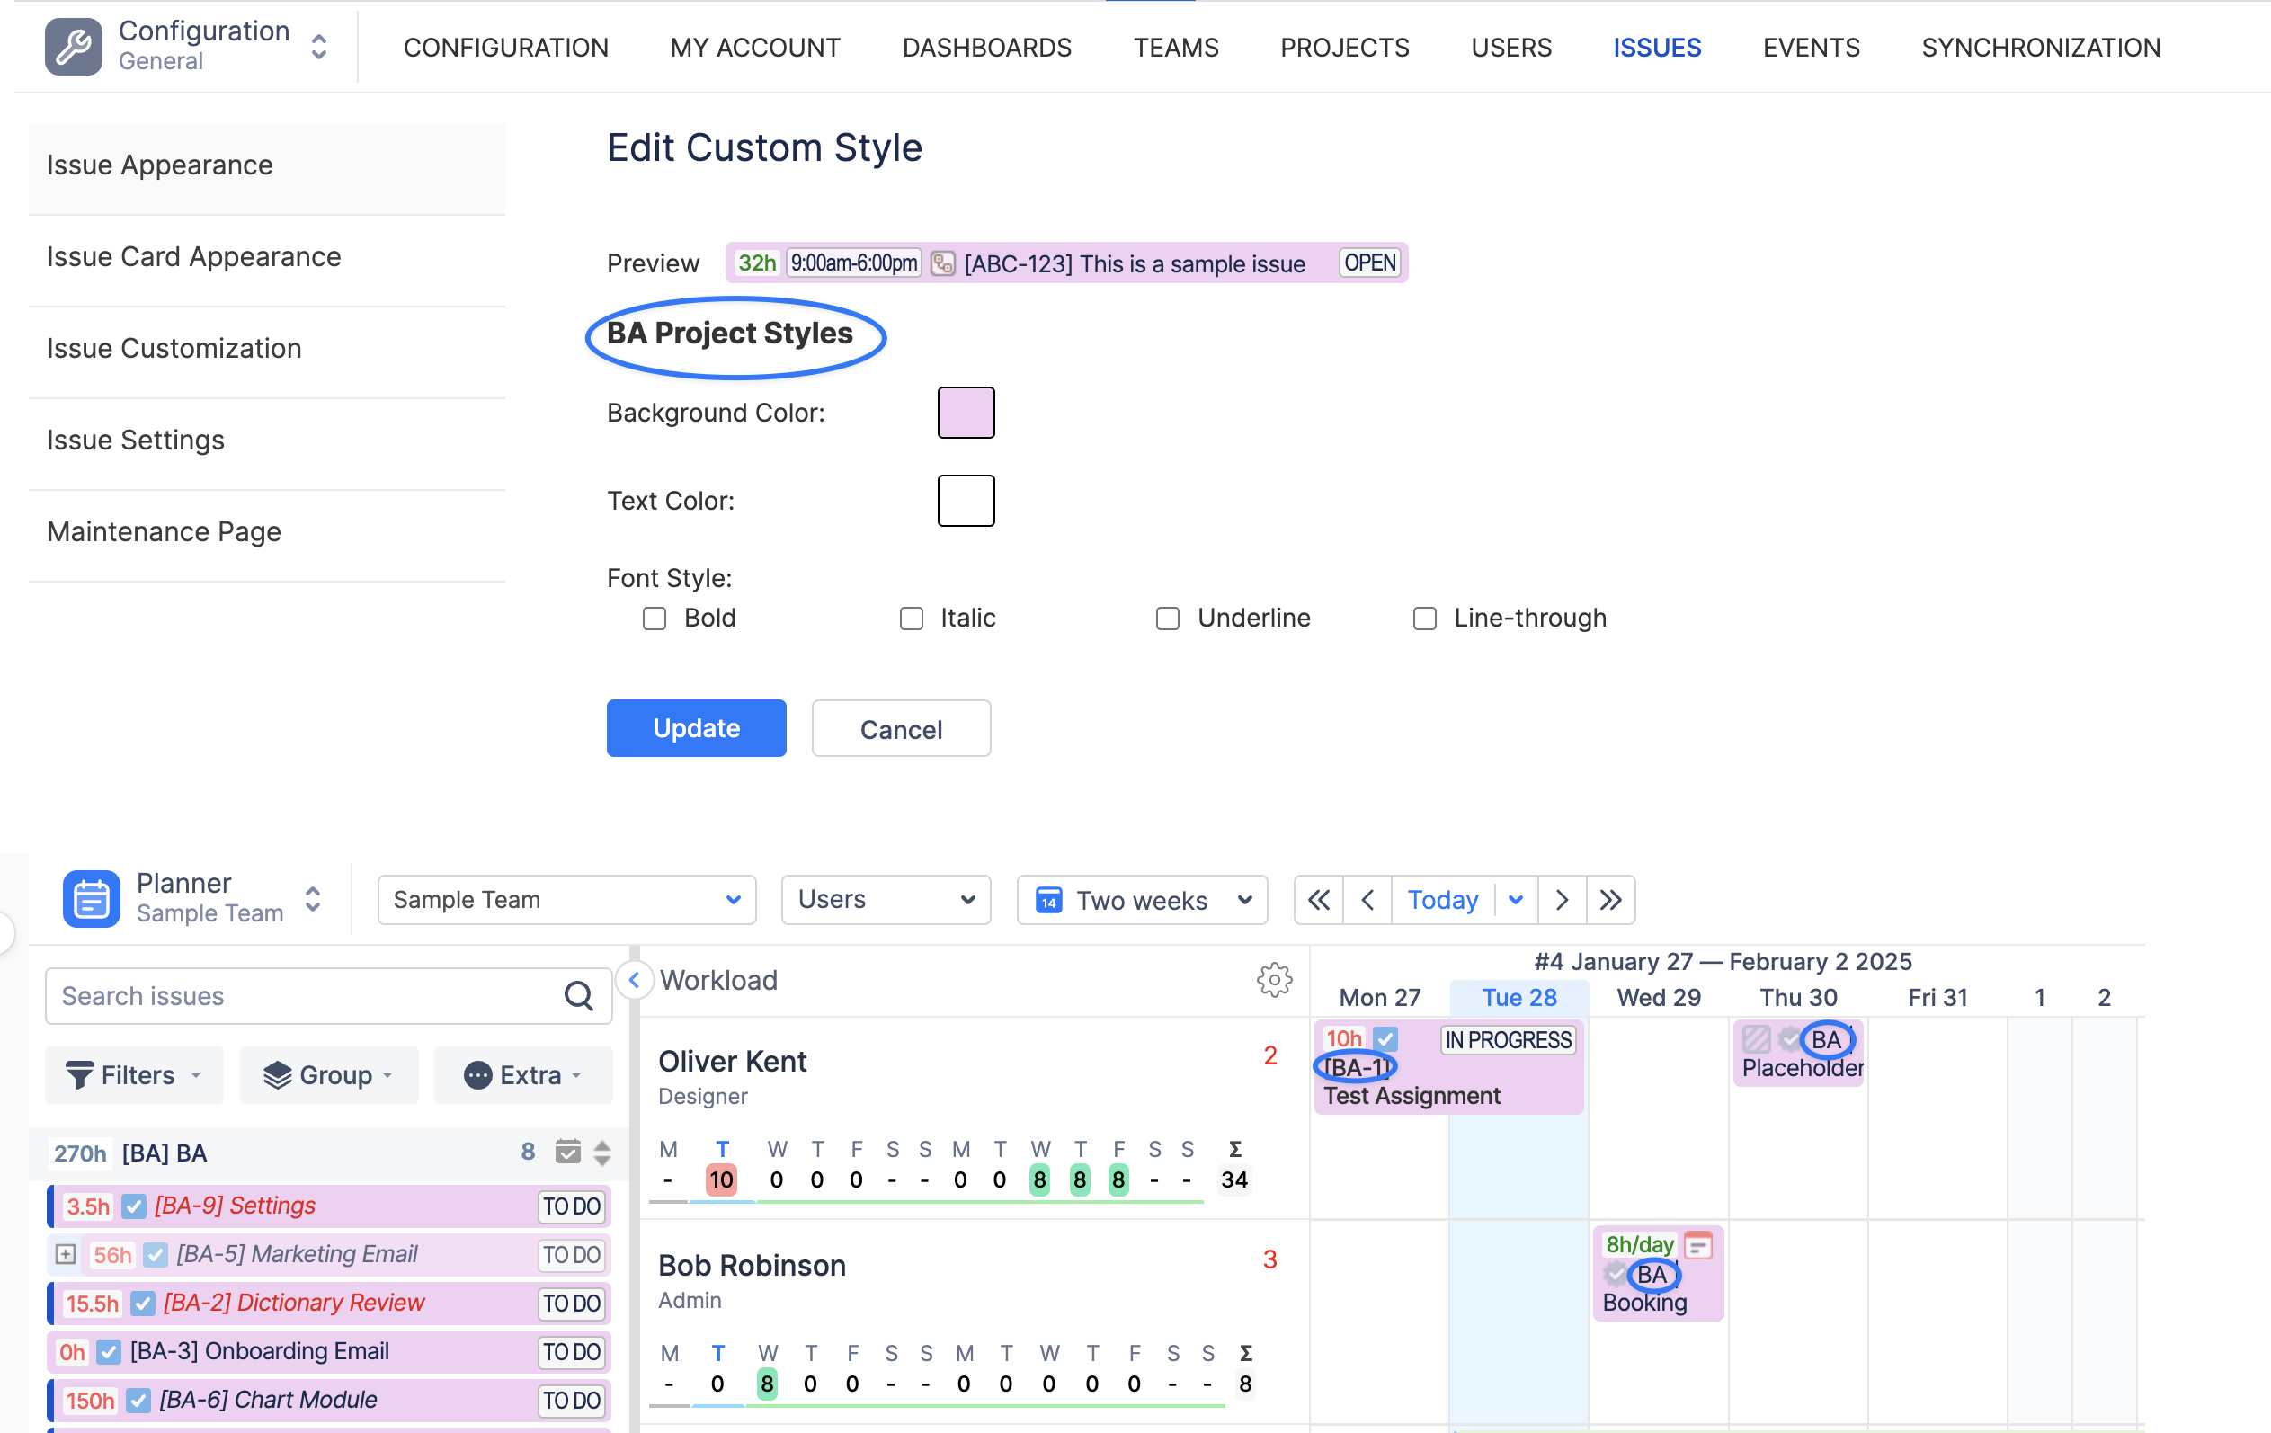
Task: Expand the BA-5 Marketing Email issue
Action: 65,1254
